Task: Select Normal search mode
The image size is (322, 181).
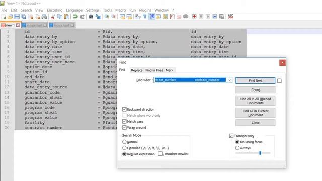Action: 124,142
